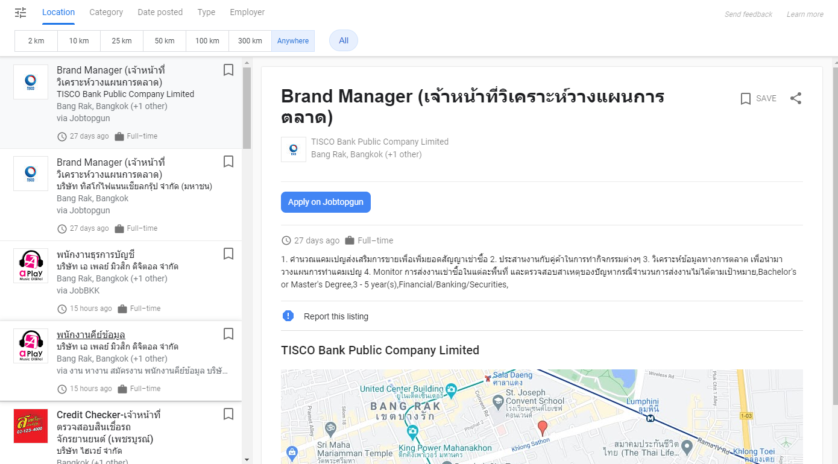The width and height of the screenshot is (838, 464).
Task: Click the red location pin on map
Action: [x=543, y=428]
